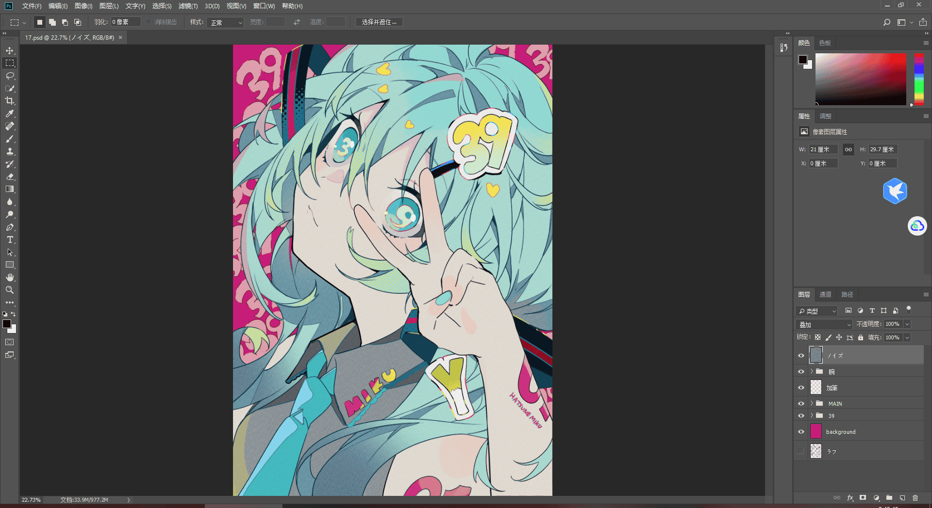Select the Gradient tool
Screen dimensions: 932x508
click(10, 189)
